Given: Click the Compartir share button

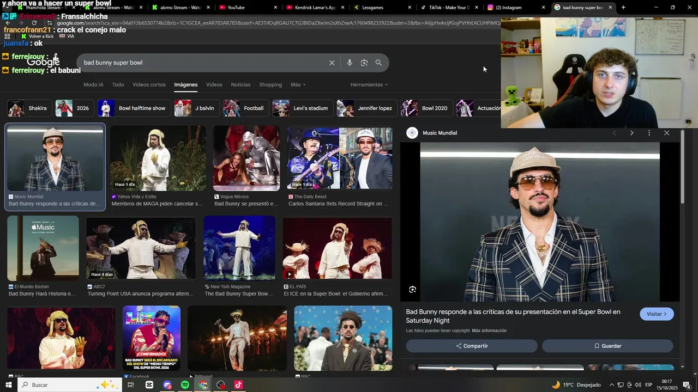Looking at the screenshot, I should 472,346.
